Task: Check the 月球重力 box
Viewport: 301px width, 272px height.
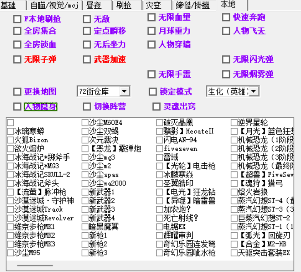Action: (152, 31)
